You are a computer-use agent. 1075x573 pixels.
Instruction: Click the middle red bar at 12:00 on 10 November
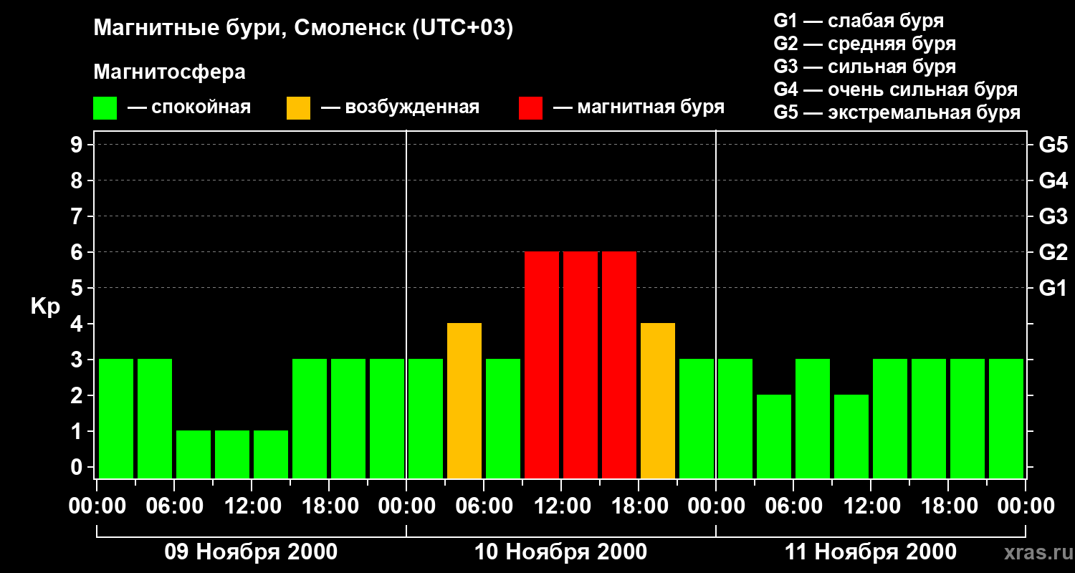580,365
